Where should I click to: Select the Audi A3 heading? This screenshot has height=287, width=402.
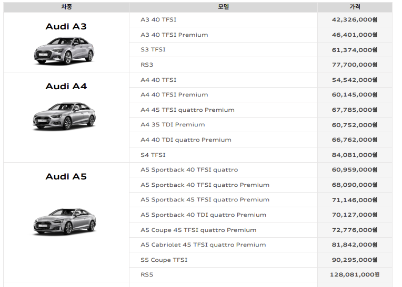[66, 26]
